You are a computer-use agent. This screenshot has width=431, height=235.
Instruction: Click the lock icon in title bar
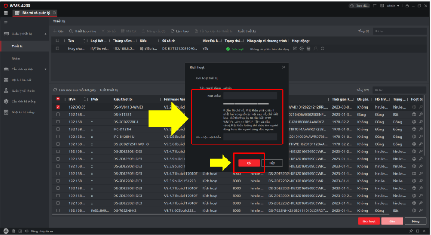407,6
